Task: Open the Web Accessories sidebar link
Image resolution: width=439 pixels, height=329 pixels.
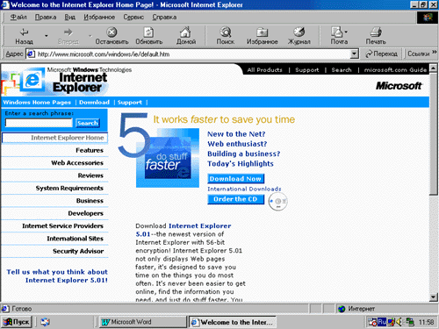Action: coord(77,162)
